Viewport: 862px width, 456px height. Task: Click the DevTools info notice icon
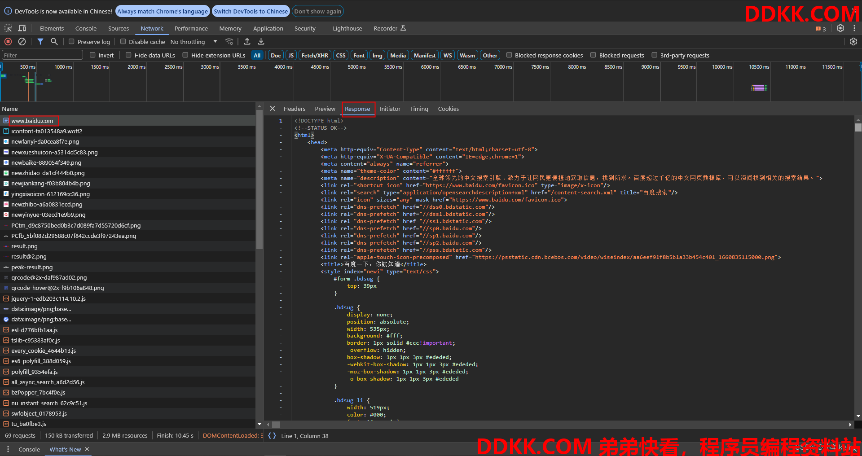click(x=8, y=11)
